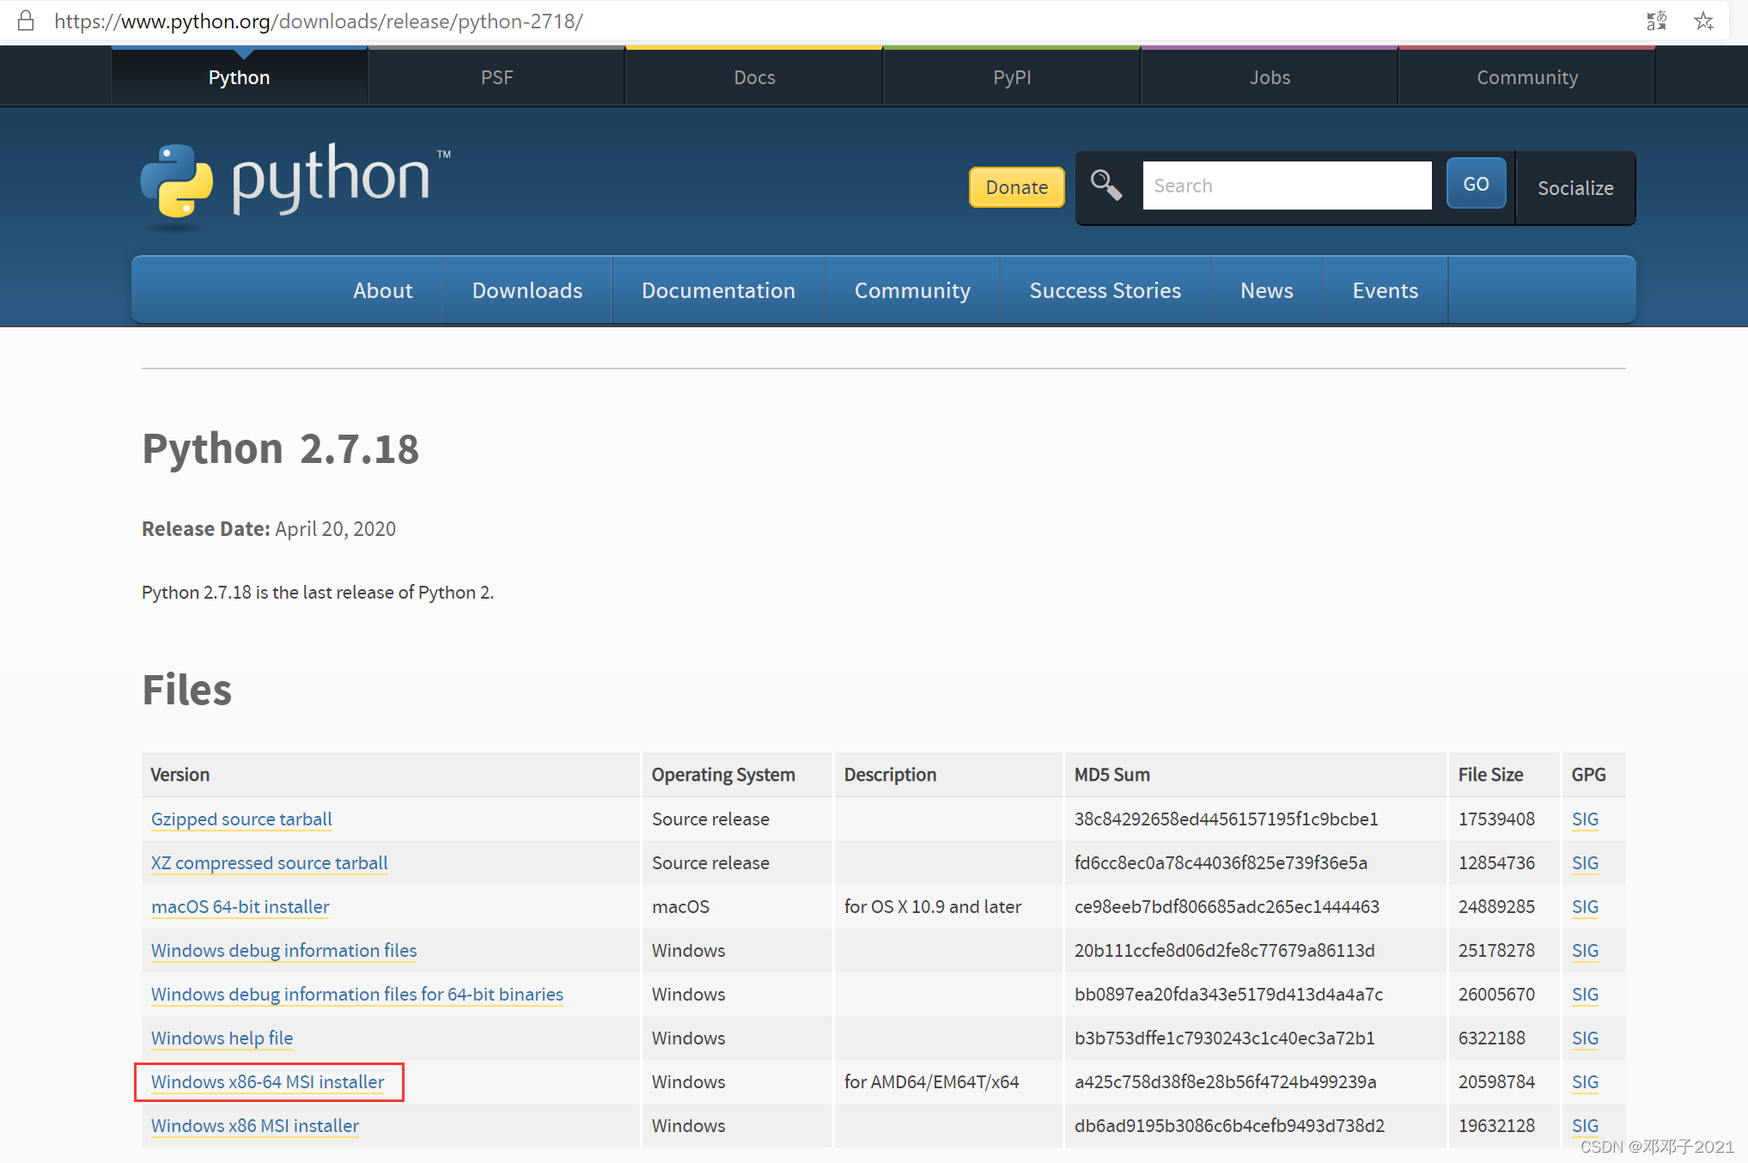The width and height of the screenshot is (1748, 1163).
Task: Open the Events menu item
Action: pos(1385,290)
